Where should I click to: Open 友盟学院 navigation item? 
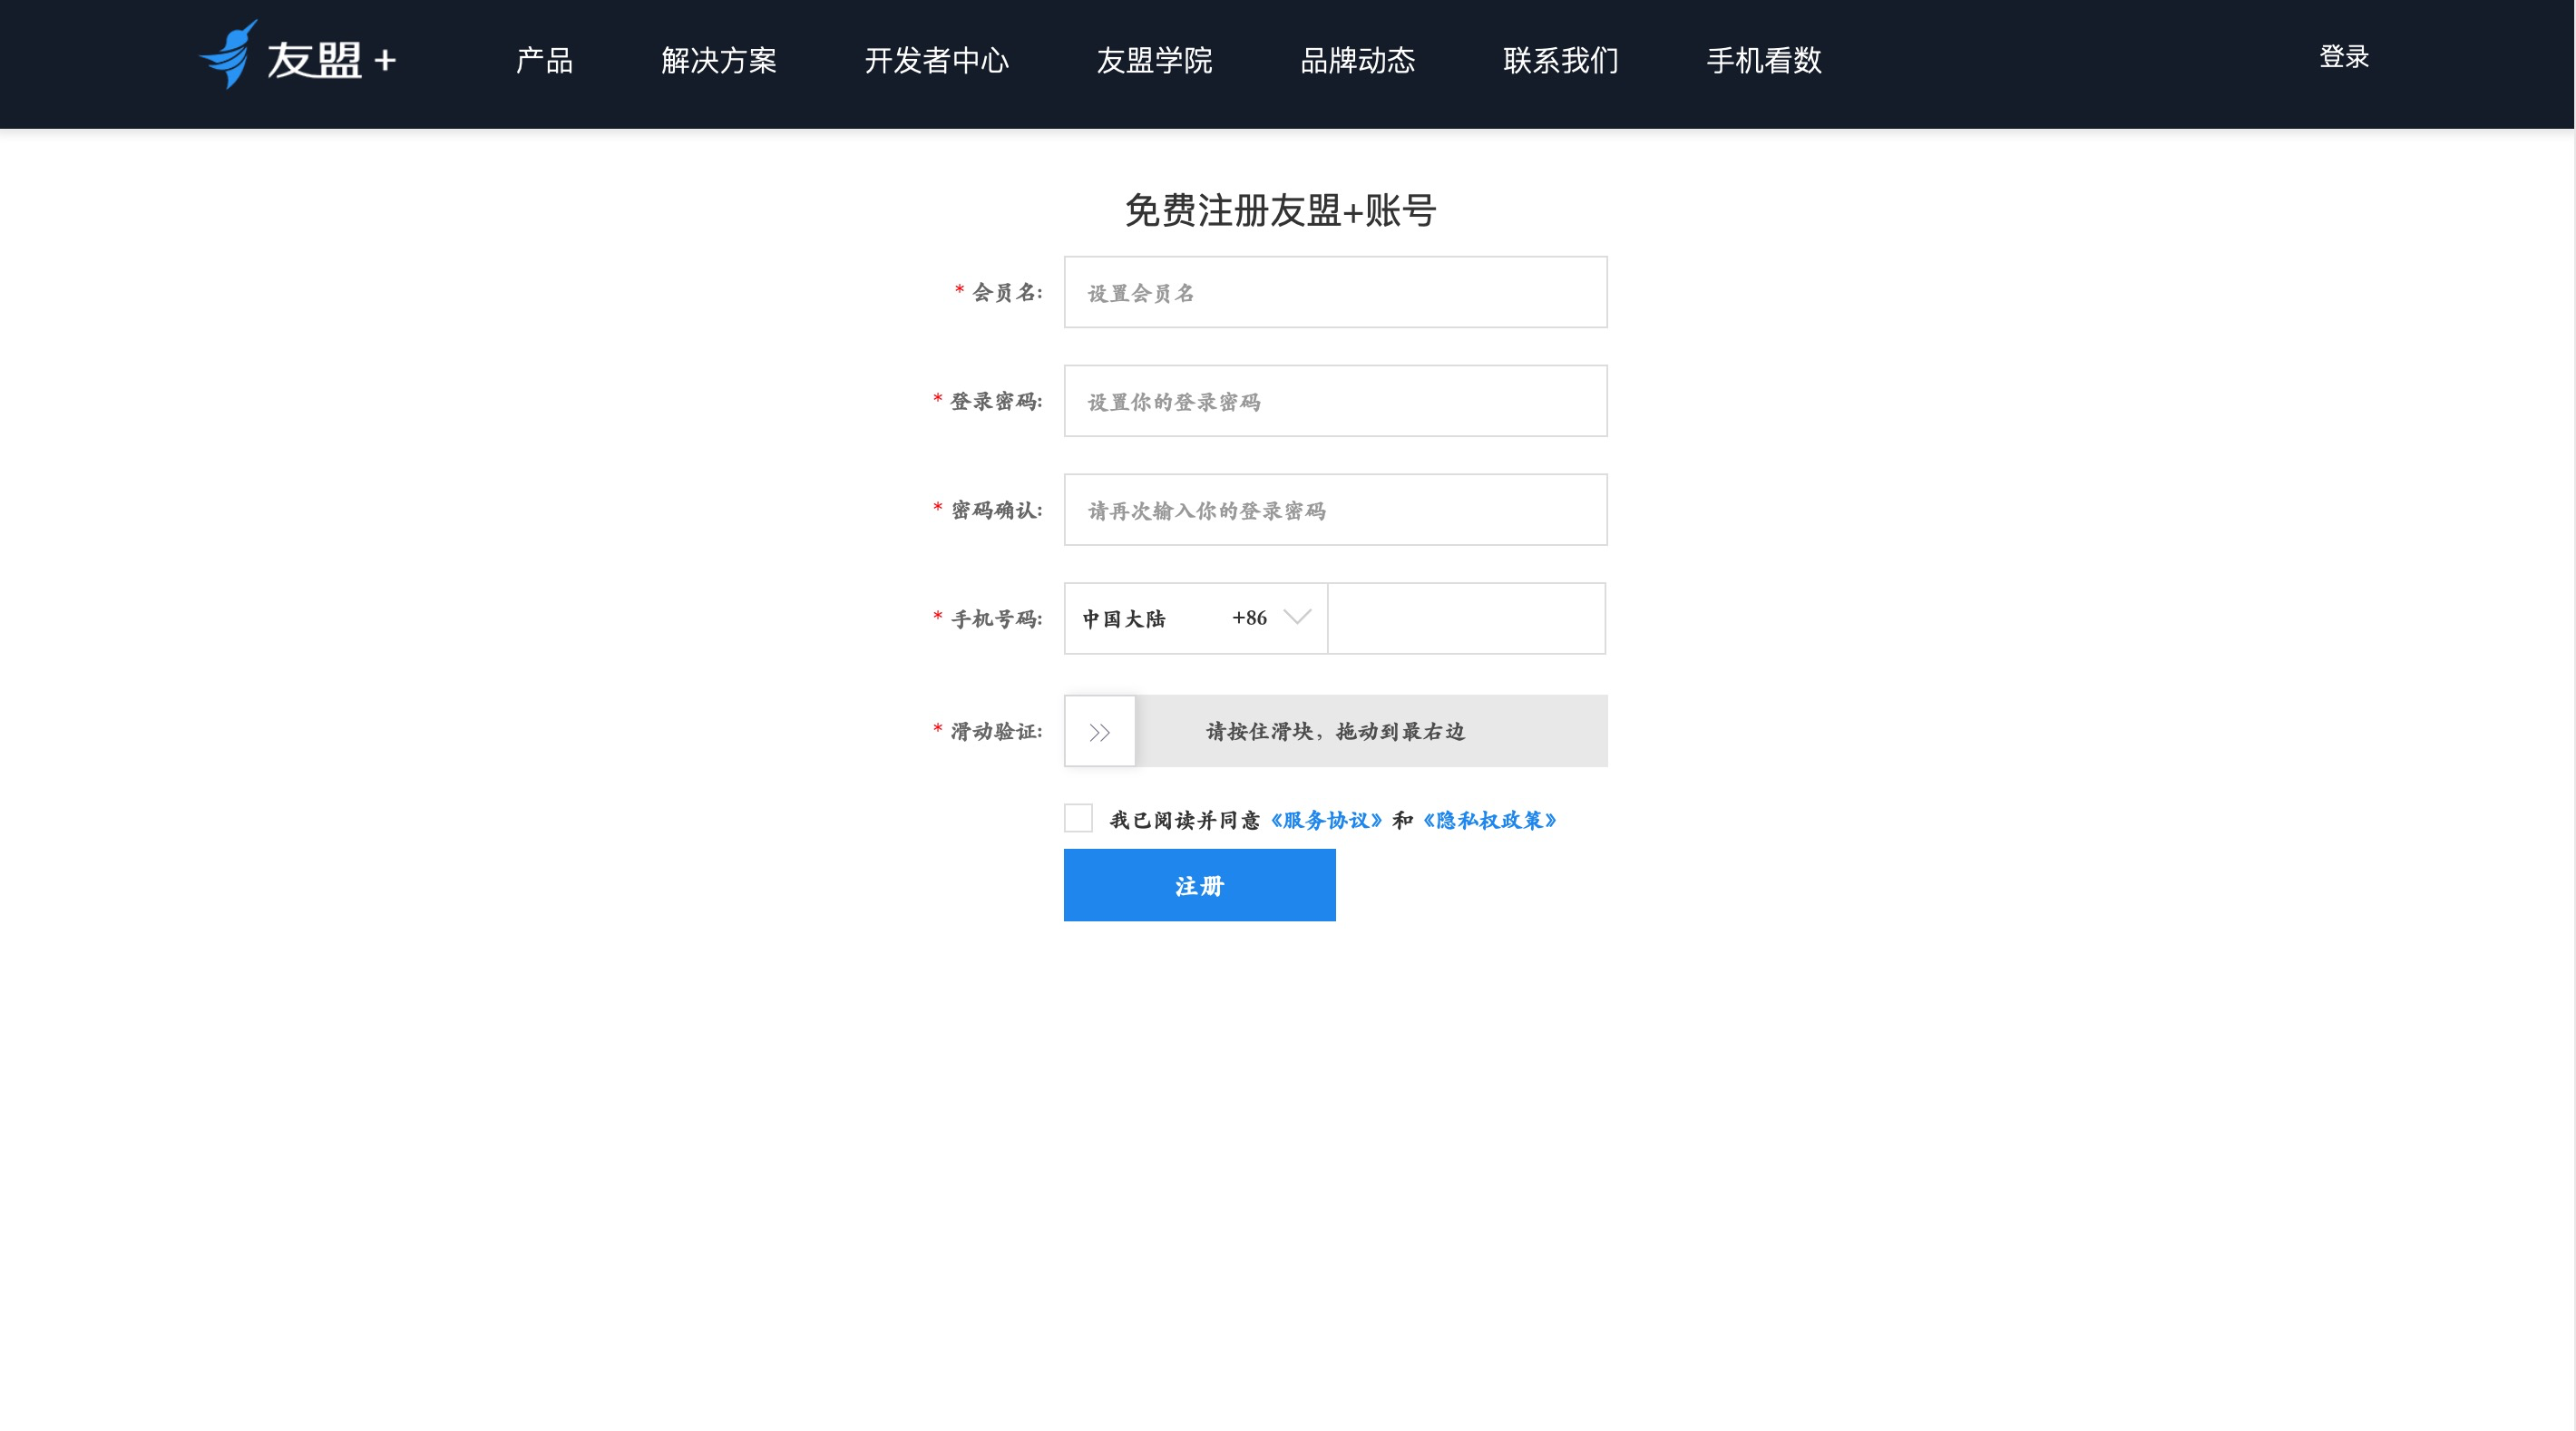[1155, 60]
